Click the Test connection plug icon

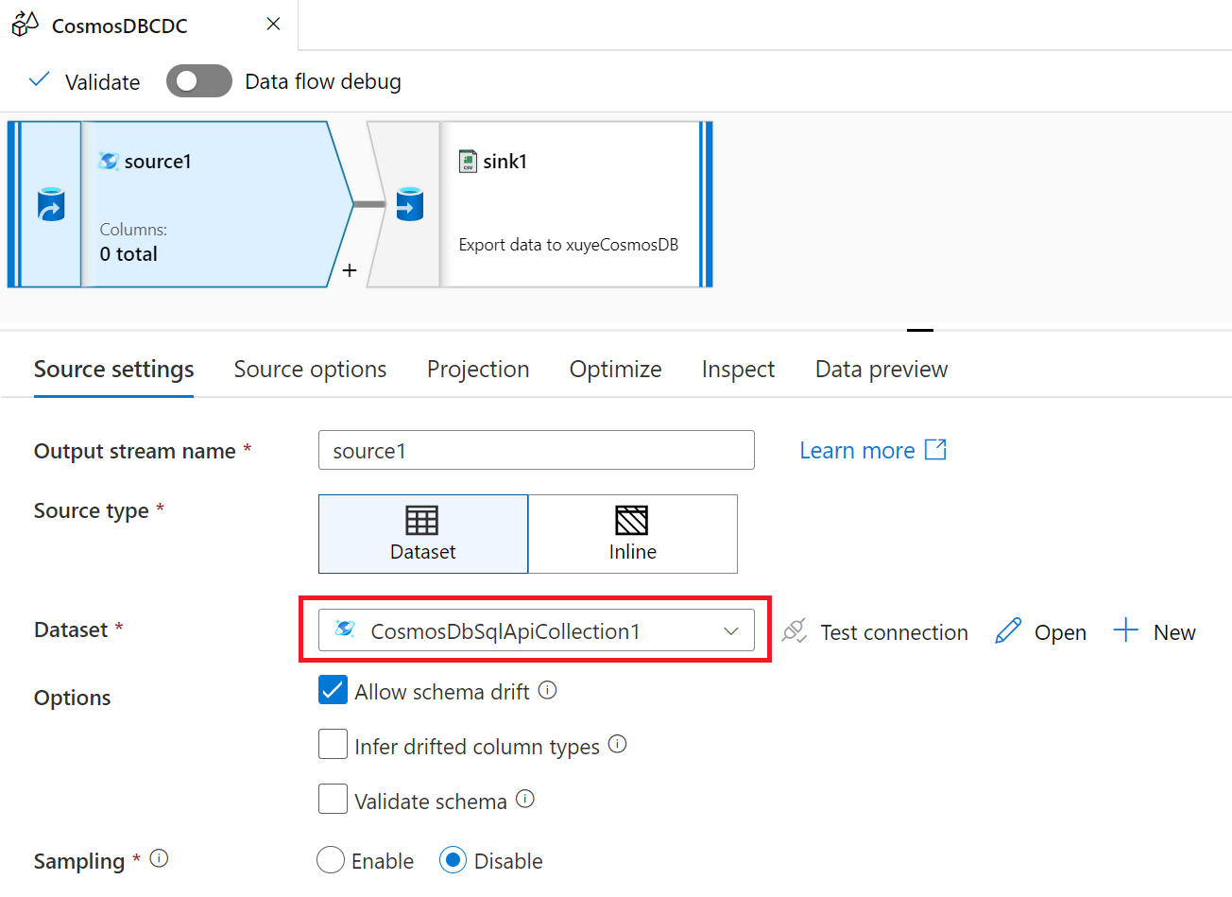click(795, 631)
